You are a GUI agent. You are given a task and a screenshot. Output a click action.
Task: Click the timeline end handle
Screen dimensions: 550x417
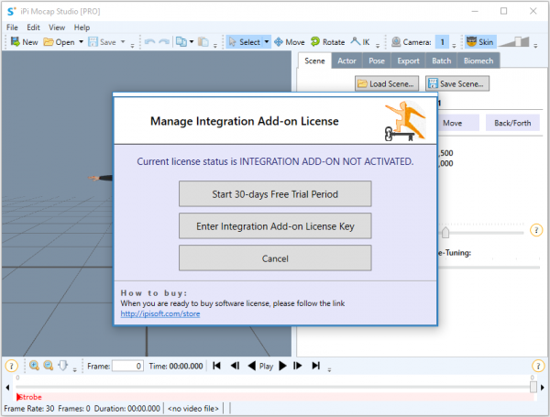[x=533, y=387]
